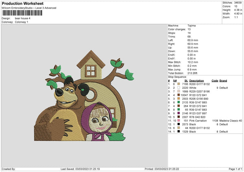Select the Pink Carnation color swatch

pyautogui.click(x=179, y=120)
